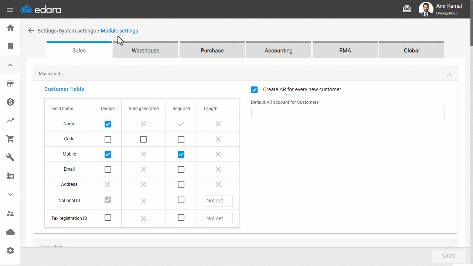The width and height of the screenshot is (473, 266).
Task: Open the wrench icon in sidebar
Action: pyautogui.click(x=10, y=157)
